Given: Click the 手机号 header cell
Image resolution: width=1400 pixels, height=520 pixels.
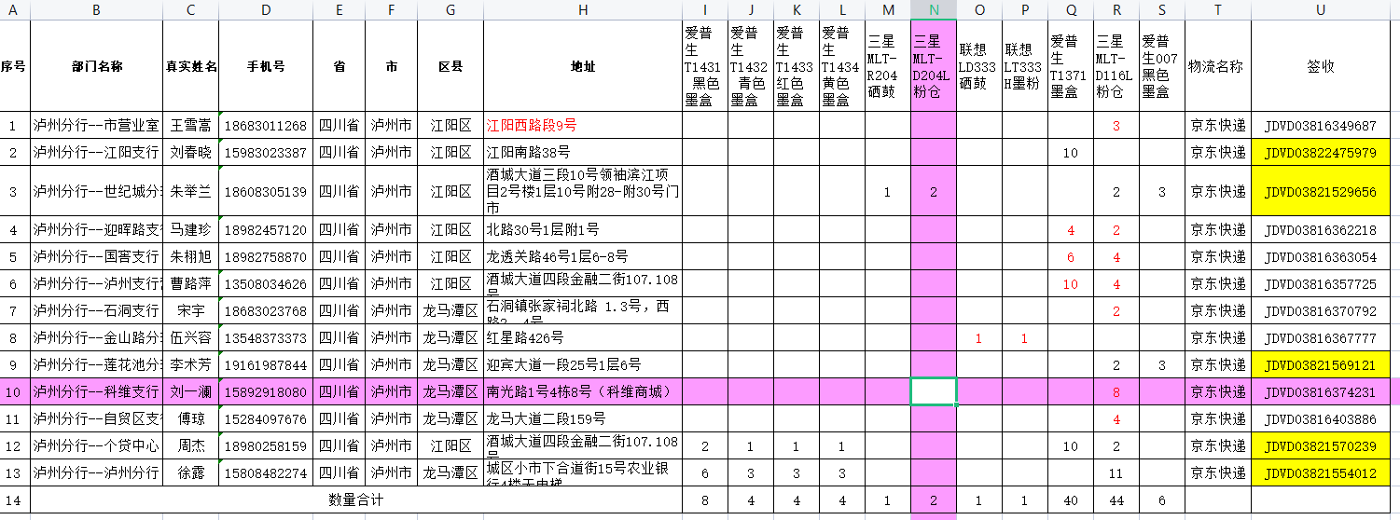Looking at the screenshot, I should [x=266, y=66].
